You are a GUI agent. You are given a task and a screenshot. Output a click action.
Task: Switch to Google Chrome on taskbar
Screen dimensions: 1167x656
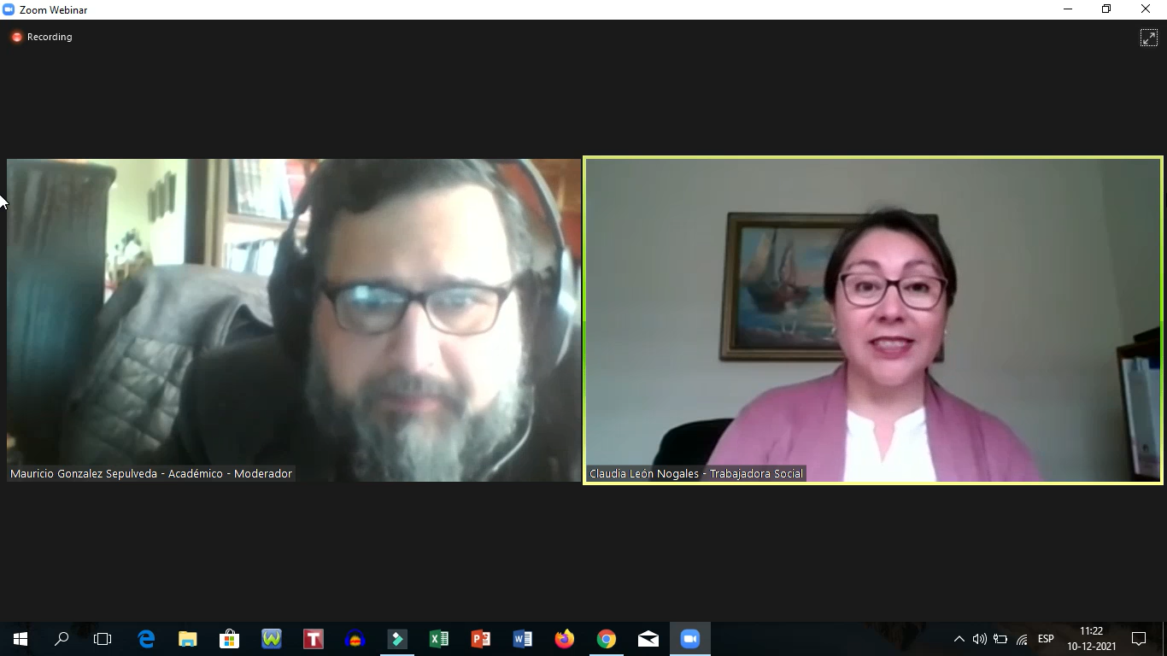(x=607, y=639)
